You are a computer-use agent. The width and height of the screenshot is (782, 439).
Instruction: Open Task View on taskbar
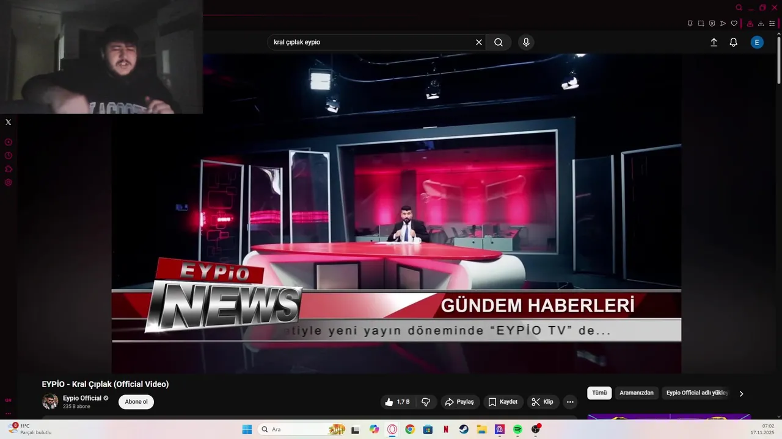355,429
